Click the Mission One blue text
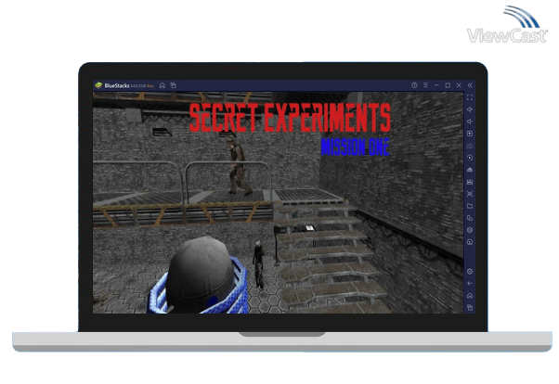Image resolution: width=559 pixels, height=384 pixels. click(355, 147)
